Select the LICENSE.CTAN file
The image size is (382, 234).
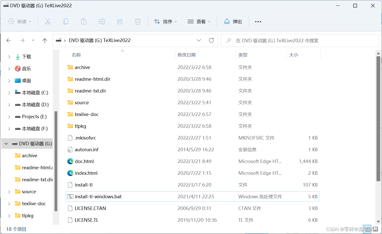193,208
